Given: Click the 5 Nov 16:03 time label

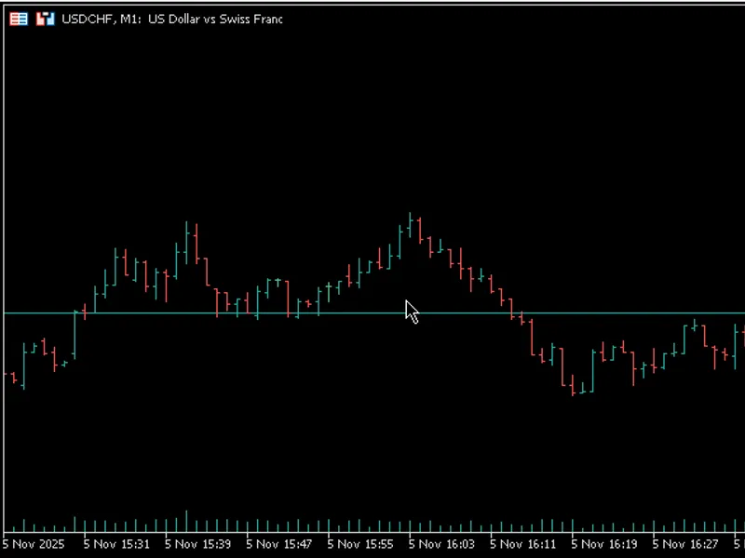Looking at the screenshot, I should tap(441, 544).
